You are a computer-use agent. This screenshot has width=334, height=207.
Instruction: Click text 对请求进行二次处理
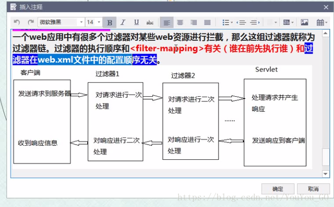click(191, 104)
